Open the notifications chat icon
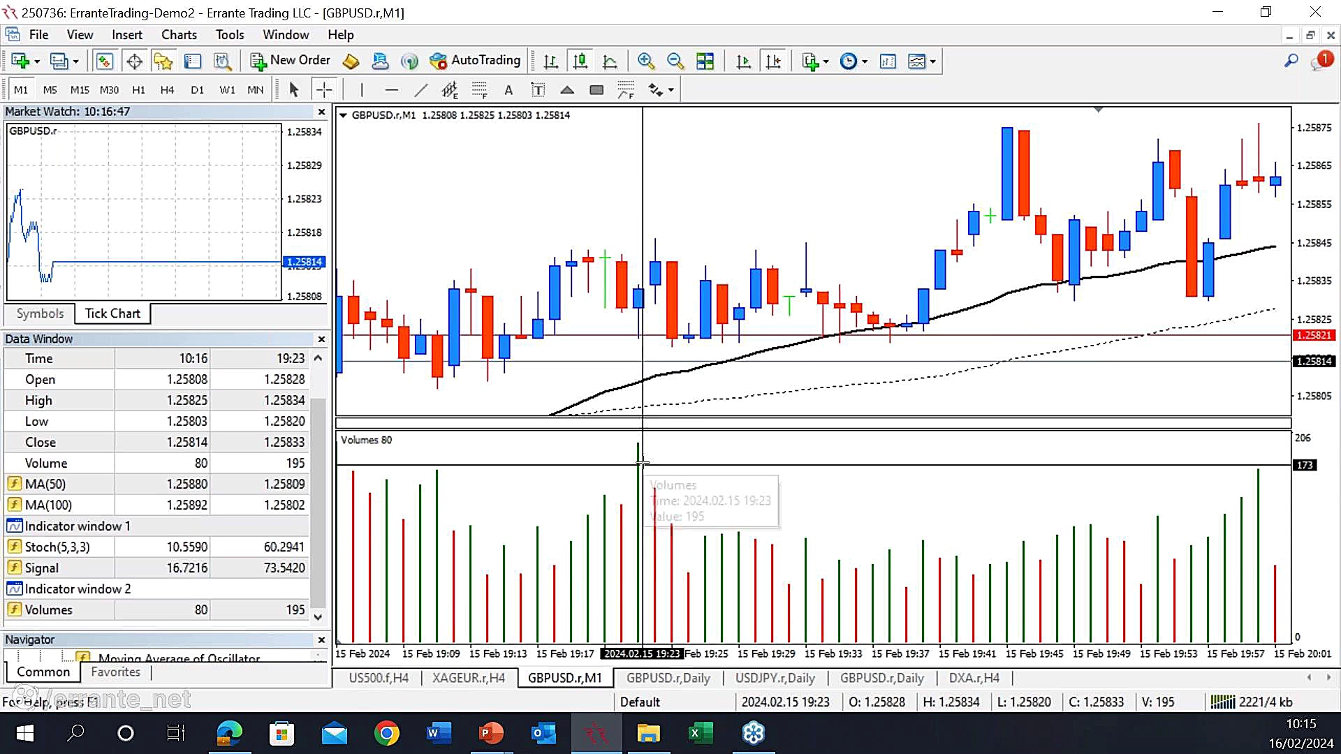 (x=1321, y=61)
